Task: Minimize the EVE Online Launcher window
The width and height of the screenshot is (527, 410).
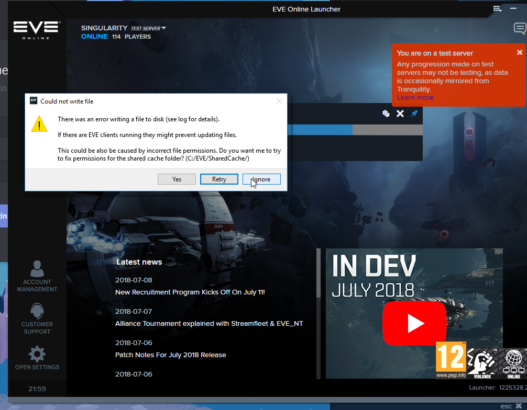Action: pos(513,8)
